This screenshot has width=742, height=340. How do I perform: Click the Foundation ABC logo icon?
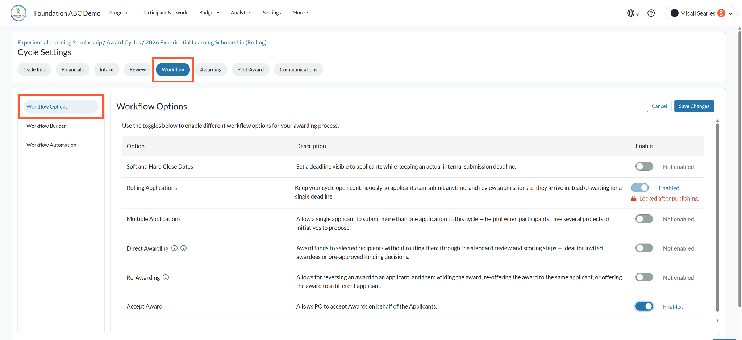click(18, 13)
